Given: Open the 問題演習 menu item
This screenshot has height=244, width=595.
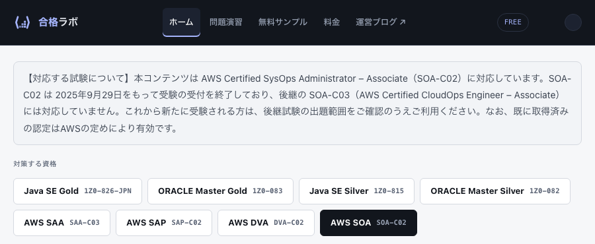Looking at the screenshot, I should tap(226, 22).
